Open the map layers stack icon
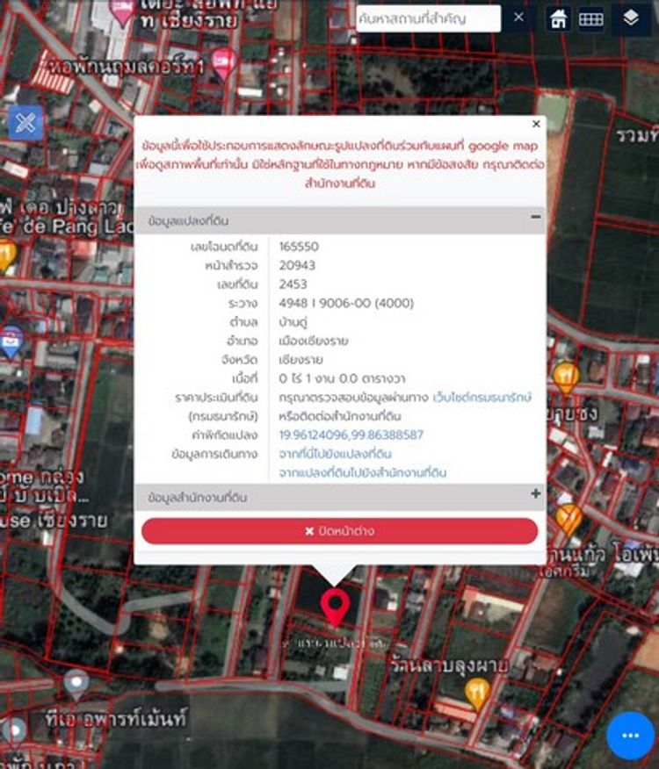 pos(631,18)
